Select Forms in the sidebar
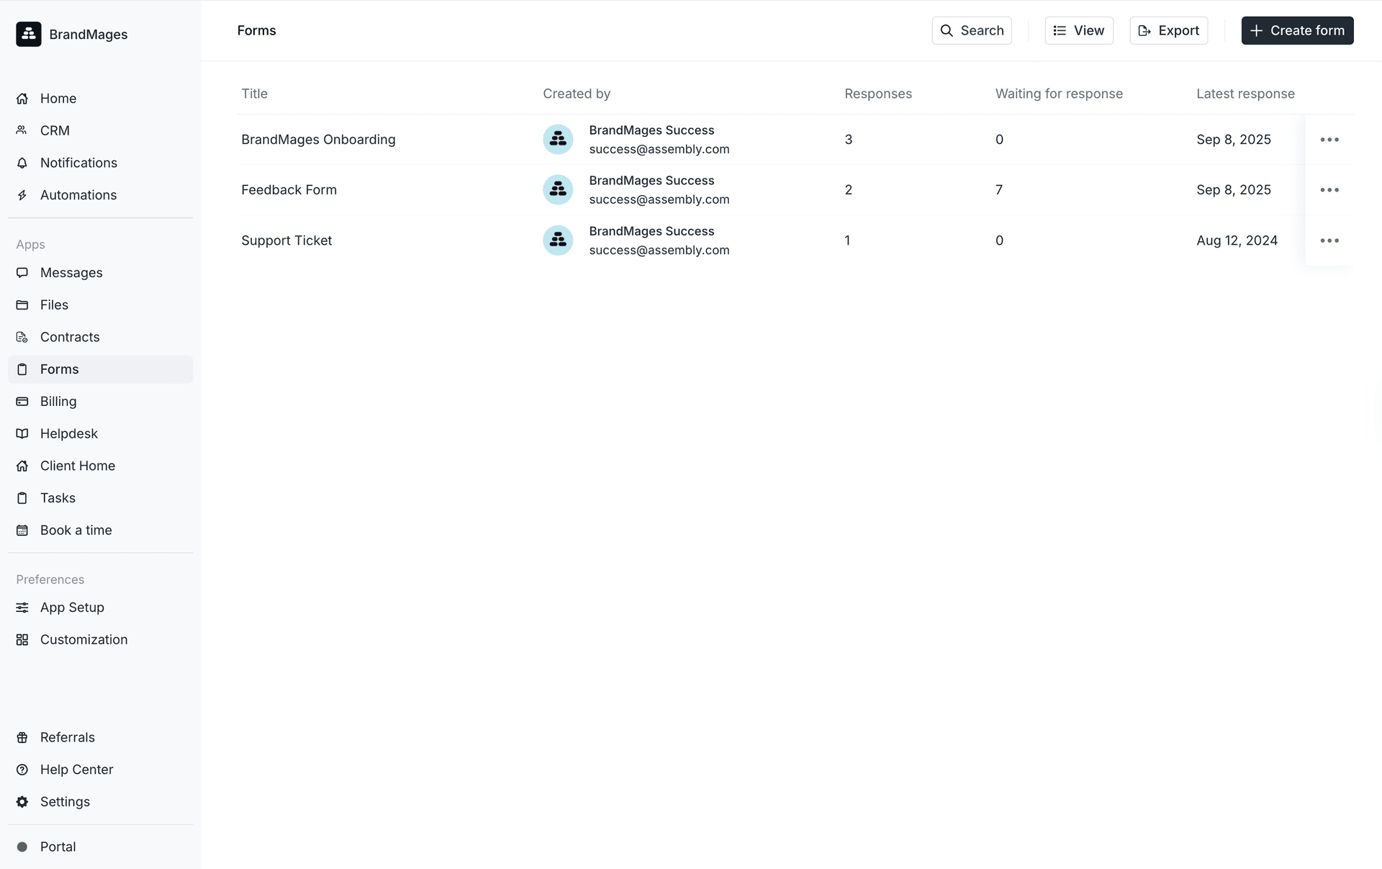Screen dimensions: 1382x869 click(59, 369)
